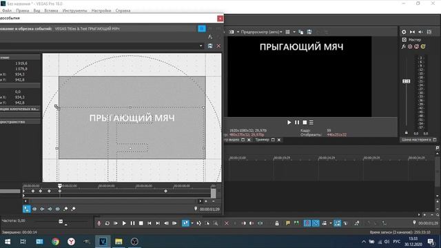Toggle loop playback button
Image resolution: width=441 pixels, height=248 pixels.
pos(107,223)
